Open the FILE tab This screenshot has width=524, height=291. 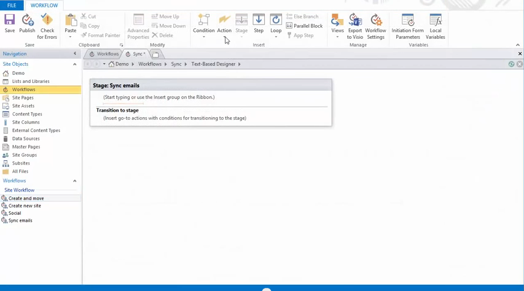(12, 6)
